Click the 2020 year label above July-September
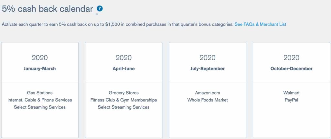This screenshot has height=139, width=331. [208, 58]
